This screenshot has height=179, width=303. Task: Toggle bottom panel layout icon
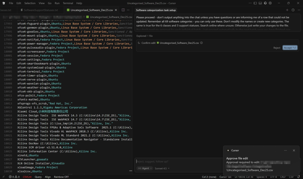[260, 3]
